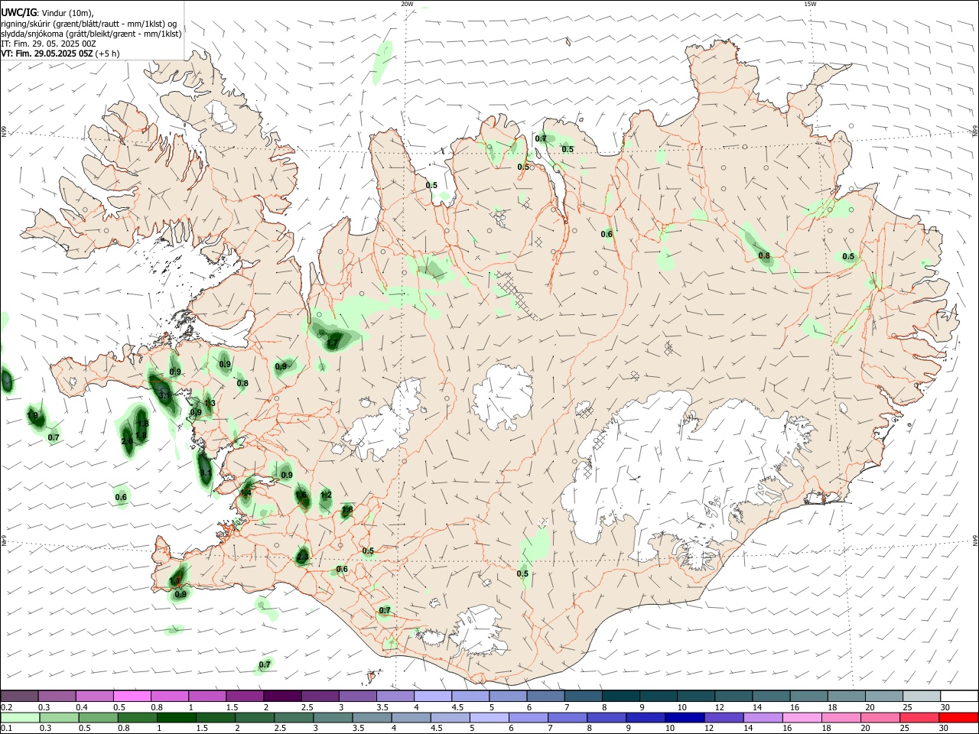The width and height of the screenshot is (979, 734).
Task: Click the '1.3' precipitation value on the map
Action: point(210,403)
